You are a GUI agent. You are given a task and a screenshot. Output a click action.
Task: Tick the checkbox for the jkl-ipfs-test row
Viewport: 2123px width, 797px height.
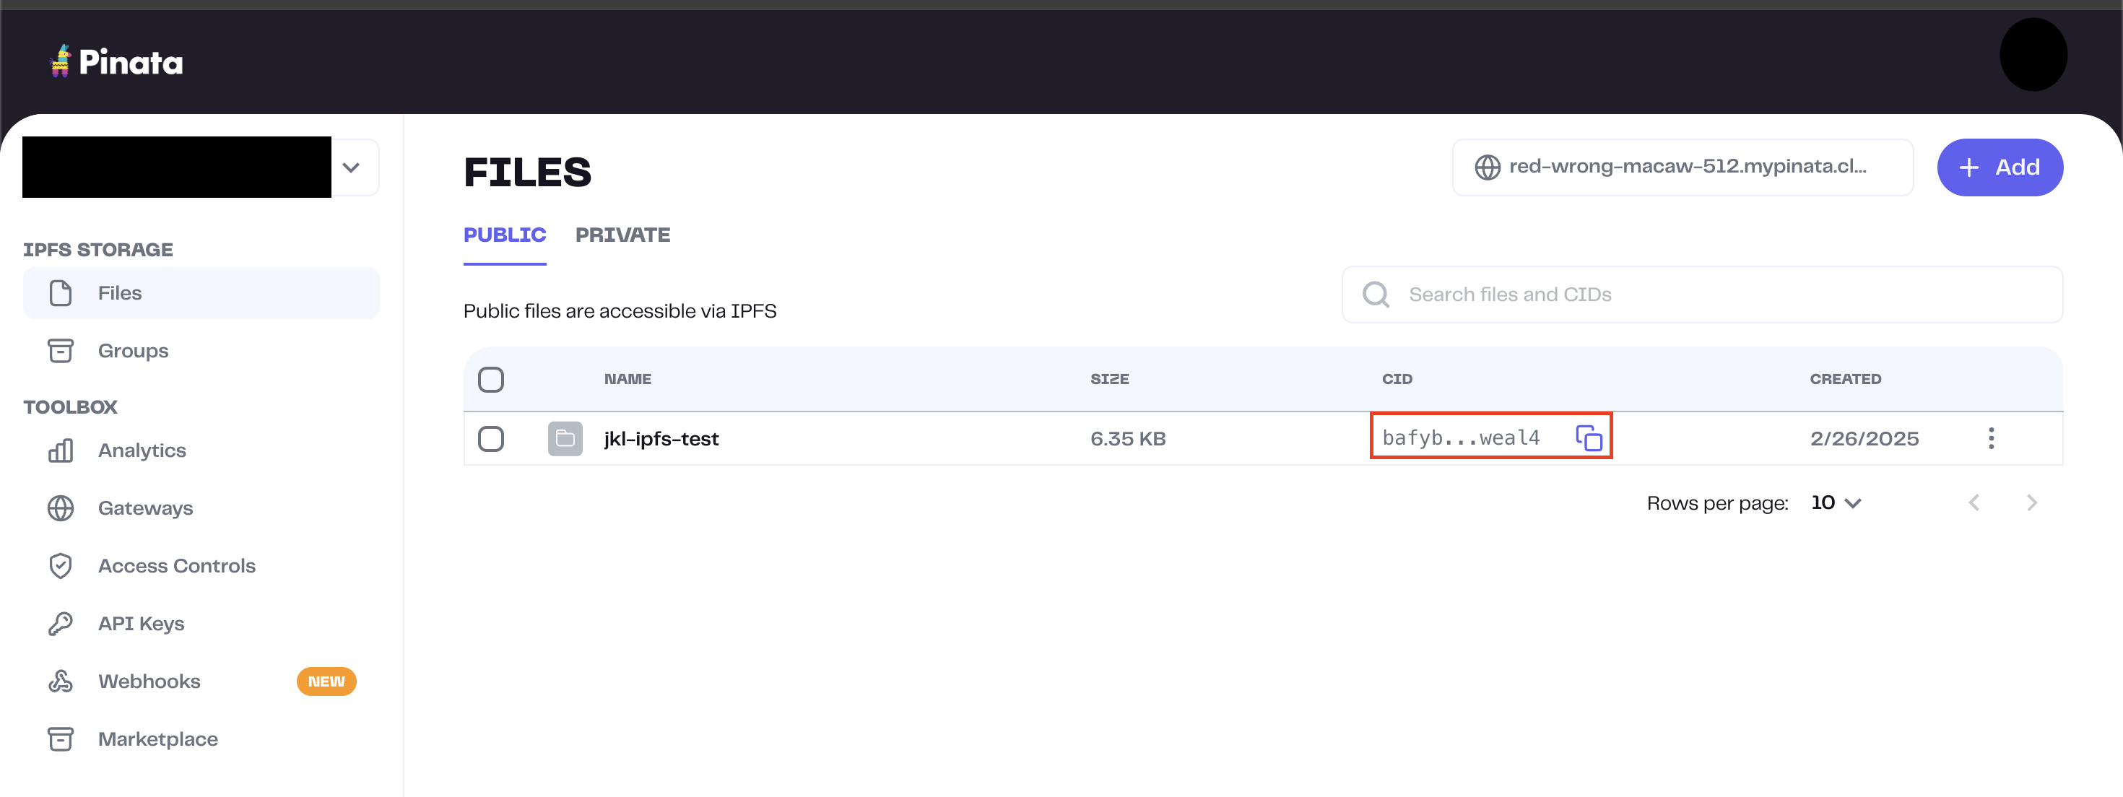[490, 438]
